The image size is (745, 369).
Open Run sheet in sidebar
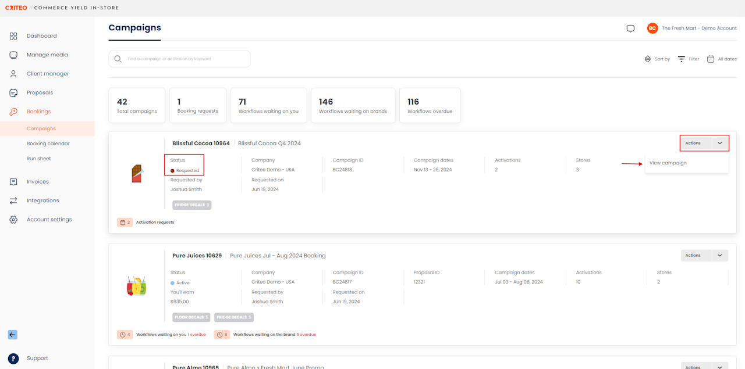pyautogui.click(x=38, y=159)
